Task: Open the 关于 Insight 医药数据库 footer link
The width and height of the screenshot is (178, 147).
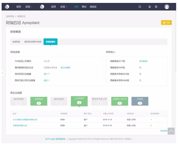Action: [x=55, y=139]
